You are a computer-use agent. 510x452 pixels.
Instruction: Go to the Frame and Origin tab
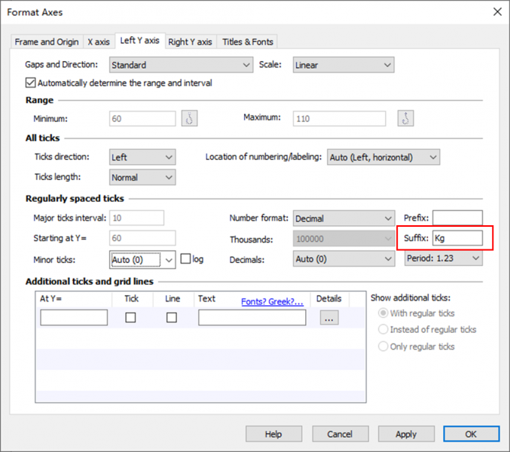pyautogui.click(x=46, y=41)
